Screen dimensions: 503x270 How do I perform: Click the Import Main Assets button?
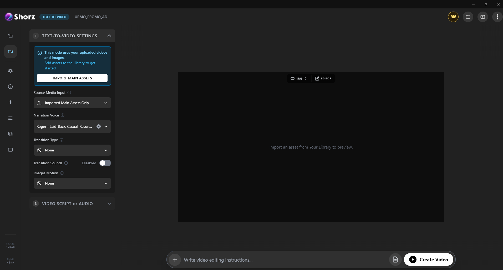tap(72, 78)
